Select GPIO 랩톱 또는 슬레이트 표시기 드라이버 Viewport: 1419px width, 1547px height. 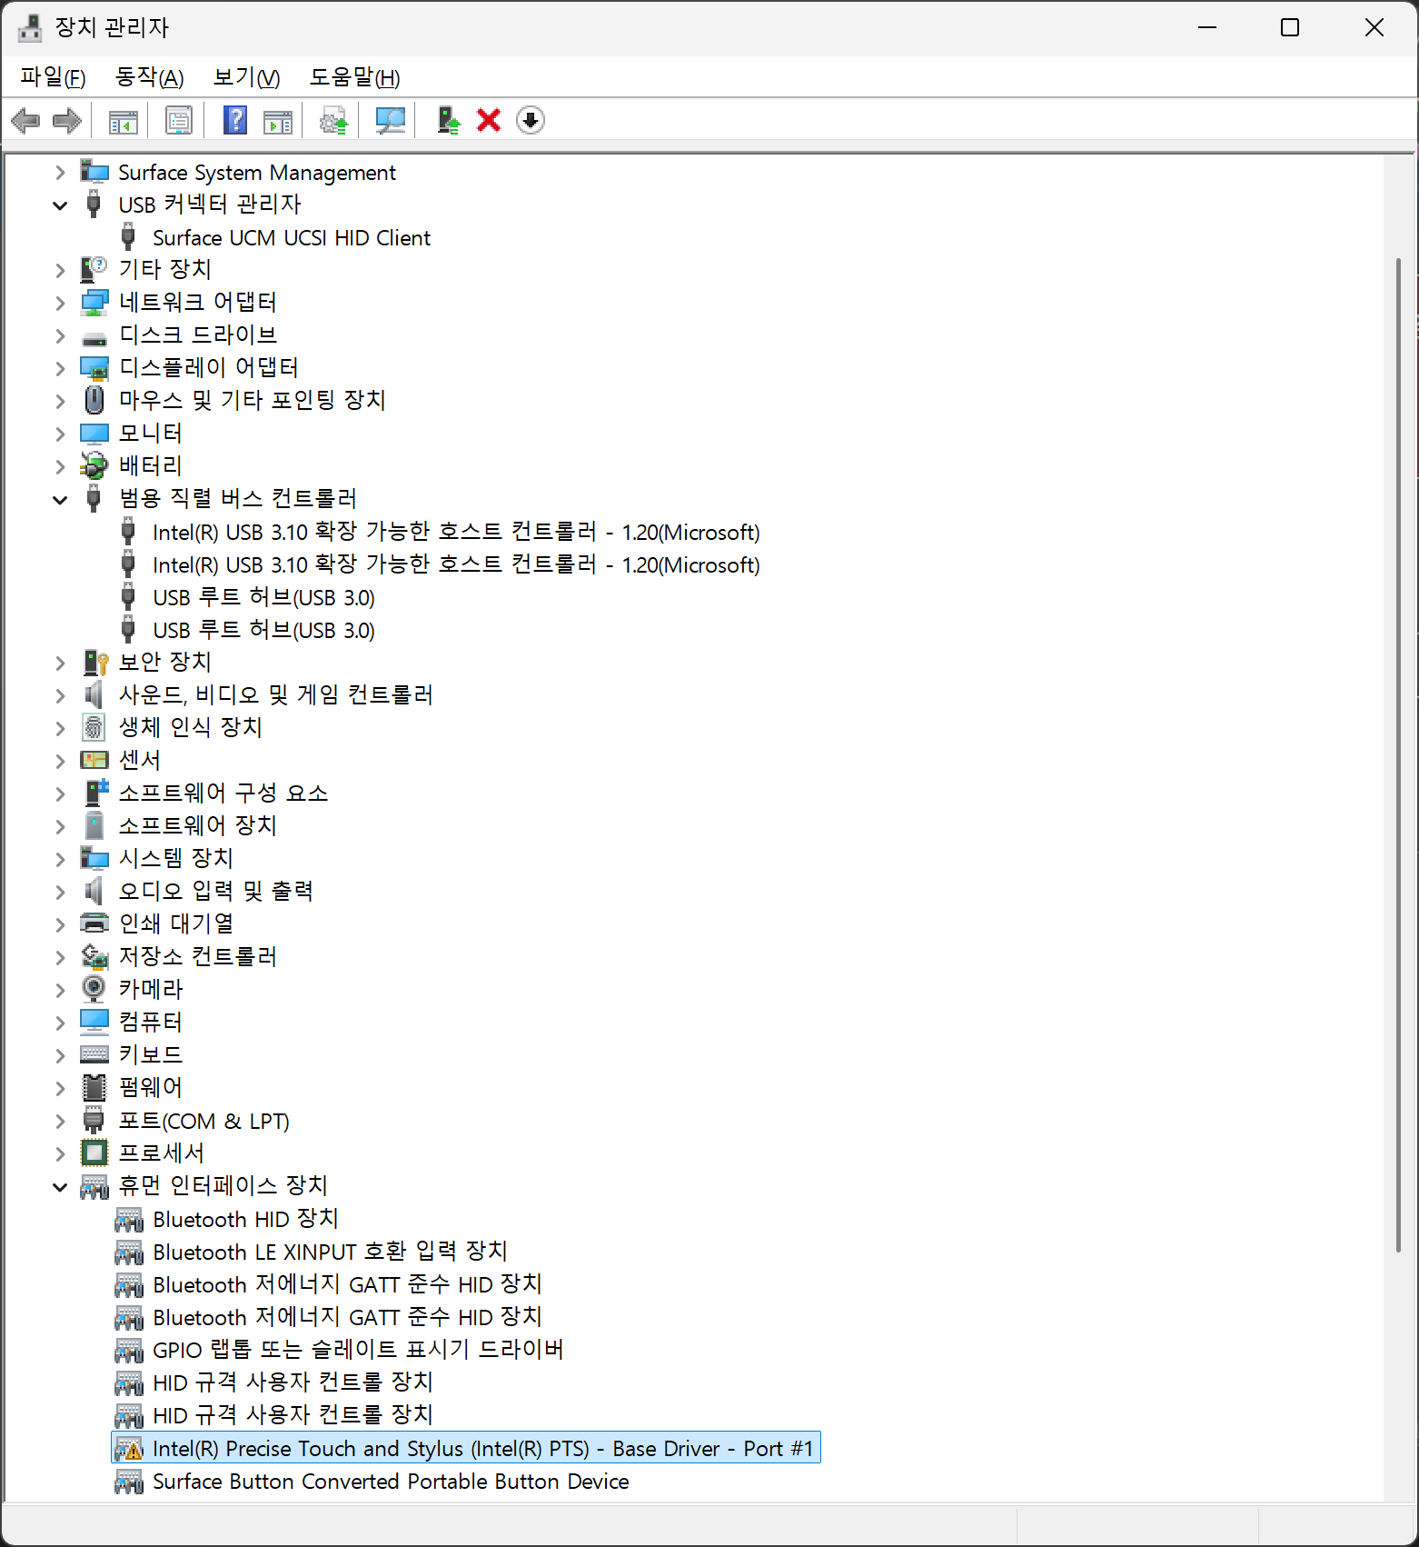(x=358, y=1350)
